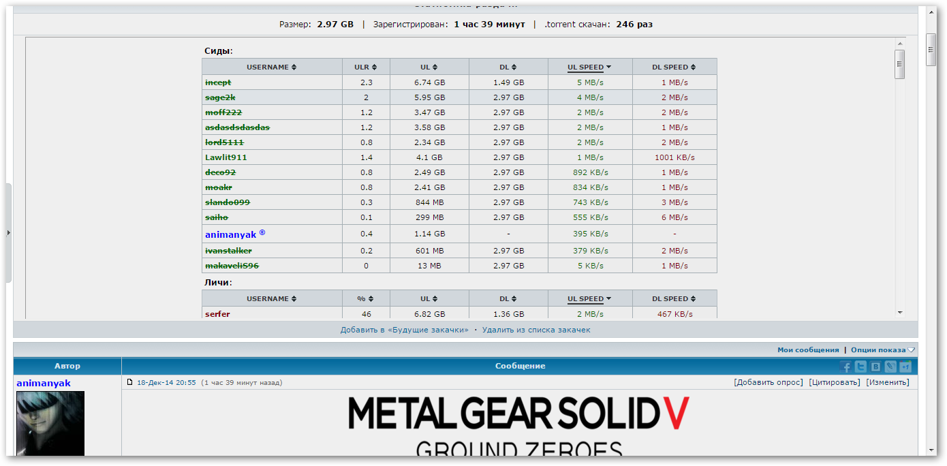Click the Twitter share icon
Viewport: 947px width, 466px height.
861,367
